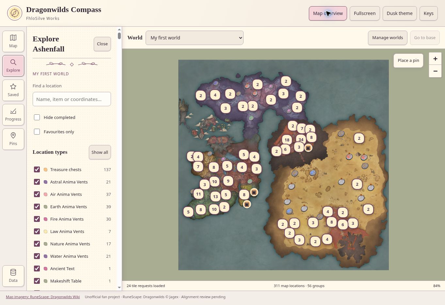Image resolution: width=445 pixels, height=305 pixels.
Task: Uncheck Water Anima Vents checkbox
Action: pos(37,256)
